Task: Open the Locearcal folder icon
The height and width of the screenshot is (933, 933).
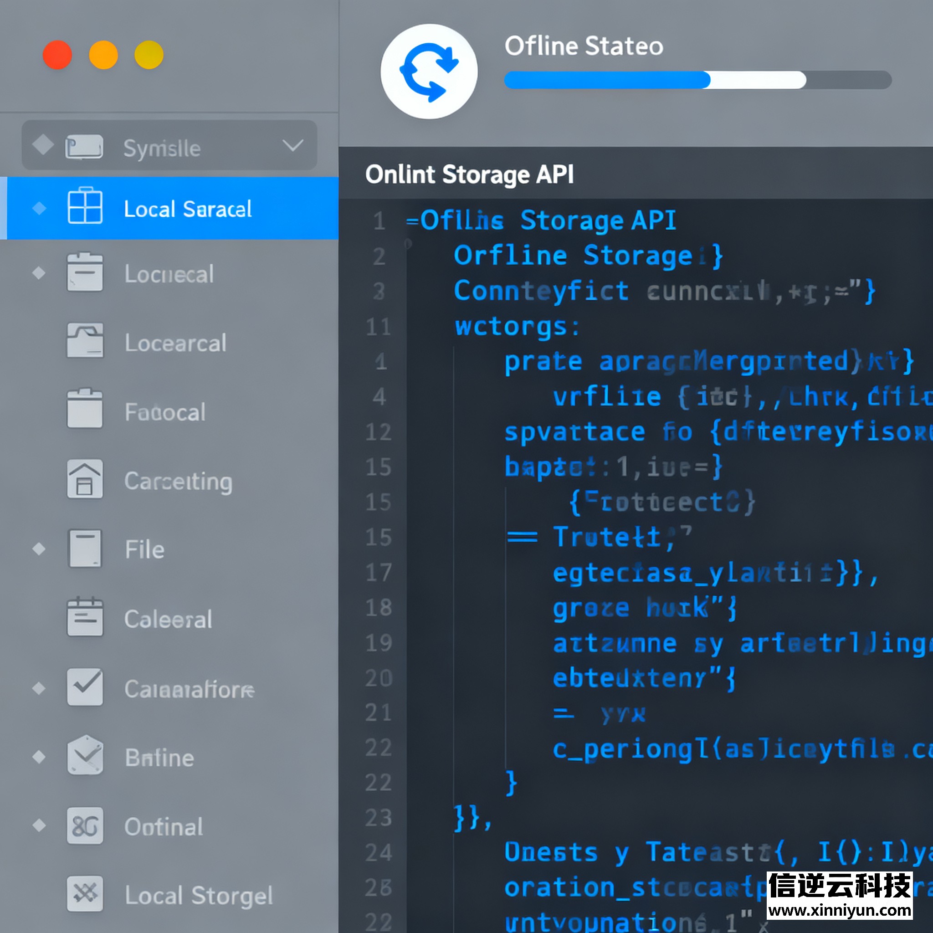Action: click(x=85, y=341)
